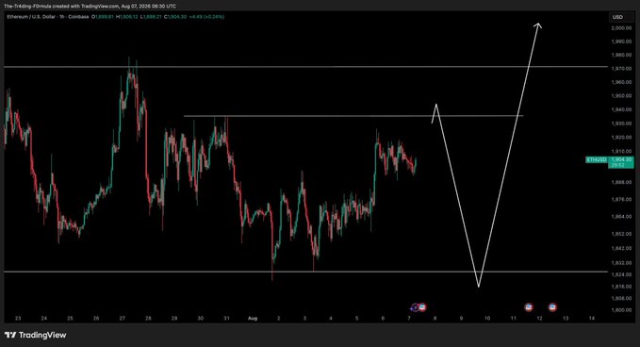640x347 pixels.
Task: Click the close price value C1,904.30
Action: (175, 17)
